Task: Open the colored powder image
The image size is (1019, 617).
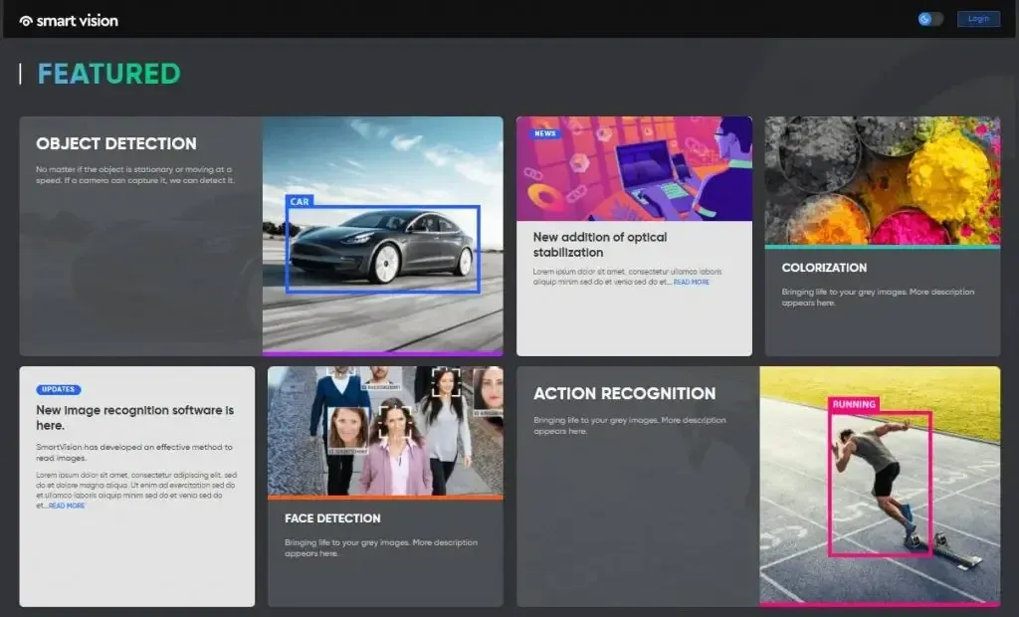Action: (x=882, y=180)
